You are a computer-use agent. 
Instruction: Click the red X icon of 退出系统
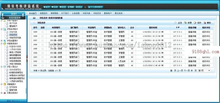point(5,93)
